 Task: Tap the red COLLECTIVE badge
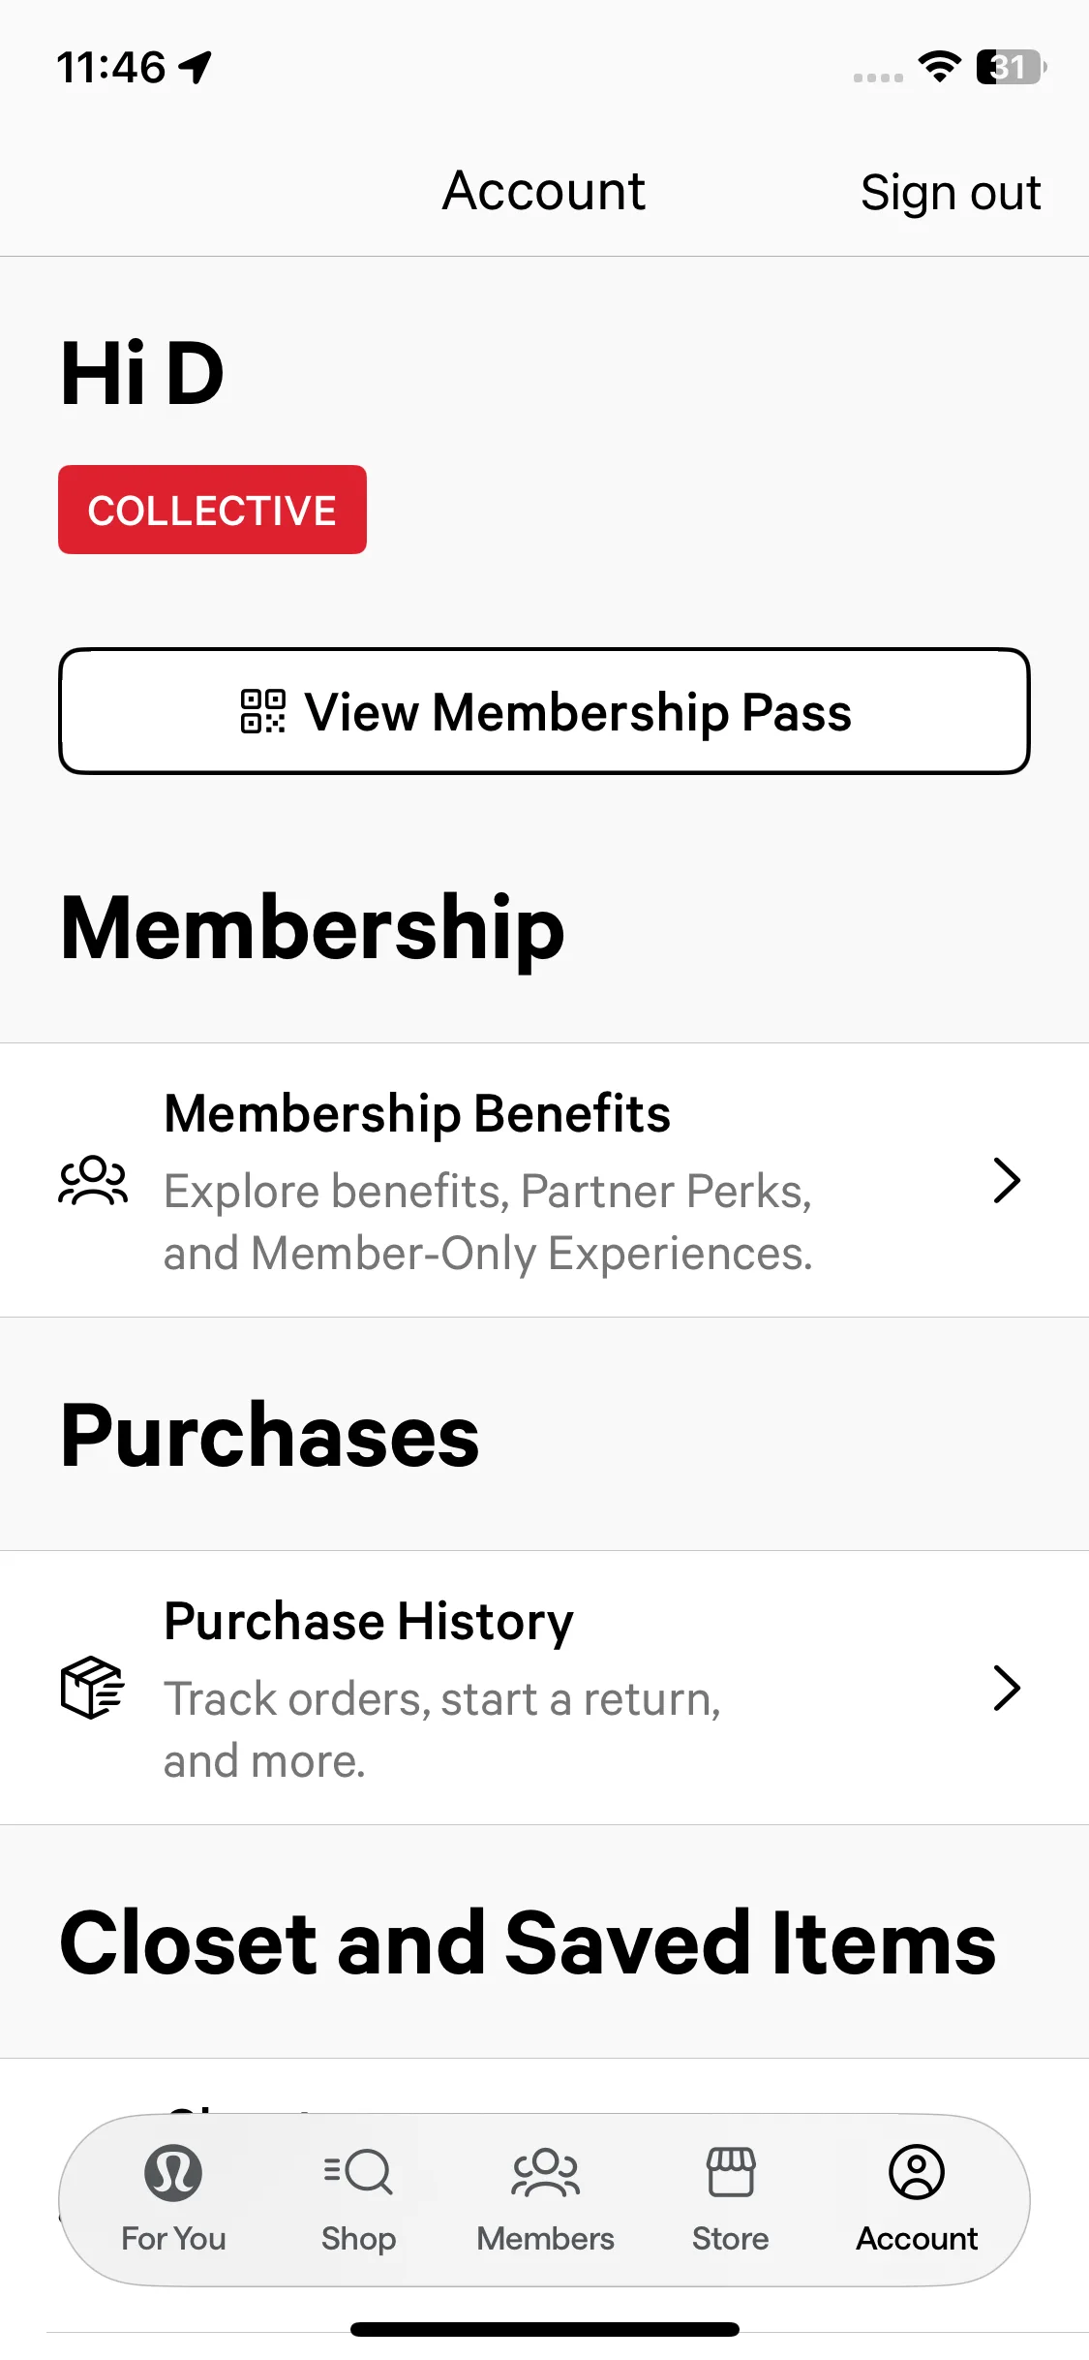pos(212,510)
